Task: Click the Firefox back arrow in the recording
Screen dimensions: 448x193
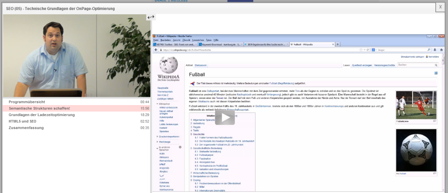Action: [x=156, y=50]
